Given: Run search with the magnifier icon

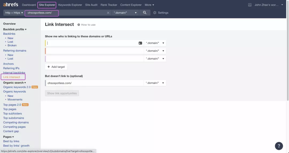Looking at the screenshot, I should coord(145,13).
